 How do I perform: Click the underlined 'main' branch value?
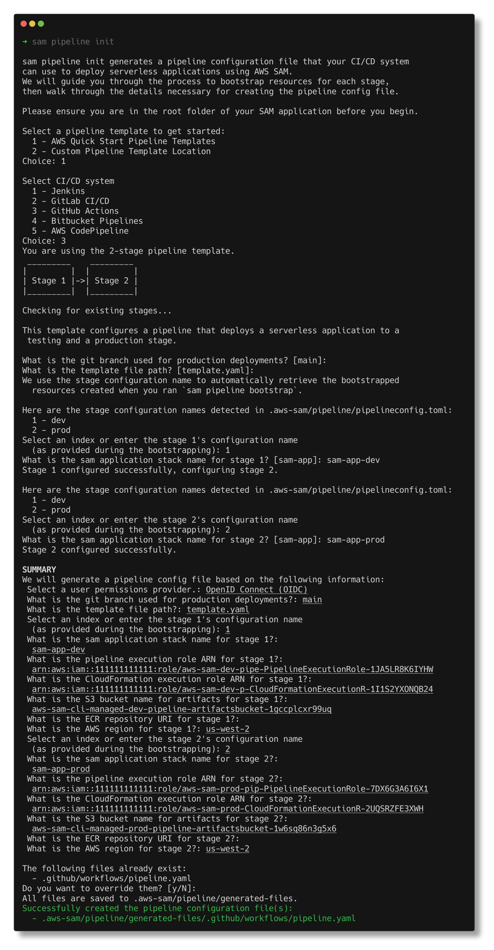[x=312, y=600]
